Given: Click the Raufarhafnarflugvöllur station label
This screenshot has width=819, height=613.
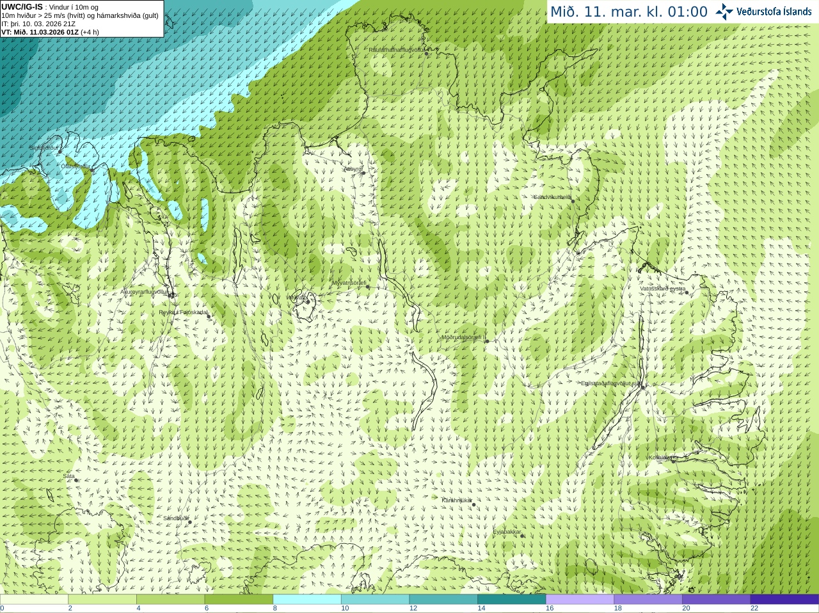Looking at the screenshot, I should (x=397, y=49).
